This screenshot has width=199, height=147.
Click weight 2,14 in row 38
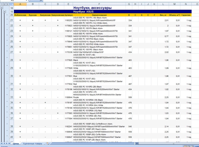click(167, 127)
